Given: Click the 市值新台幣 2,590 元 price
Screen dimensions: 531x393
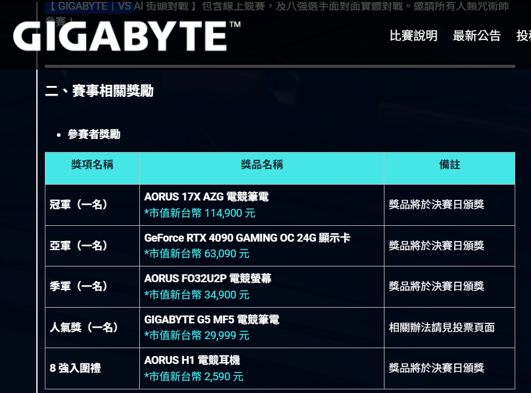Looking at the screenshot, I should [194, 377].
